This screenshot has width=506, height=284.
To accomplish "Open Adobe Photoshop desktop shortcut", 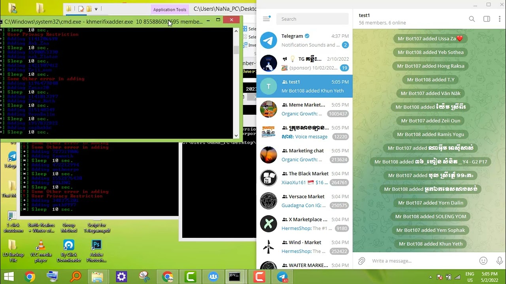I will (96, 251).
